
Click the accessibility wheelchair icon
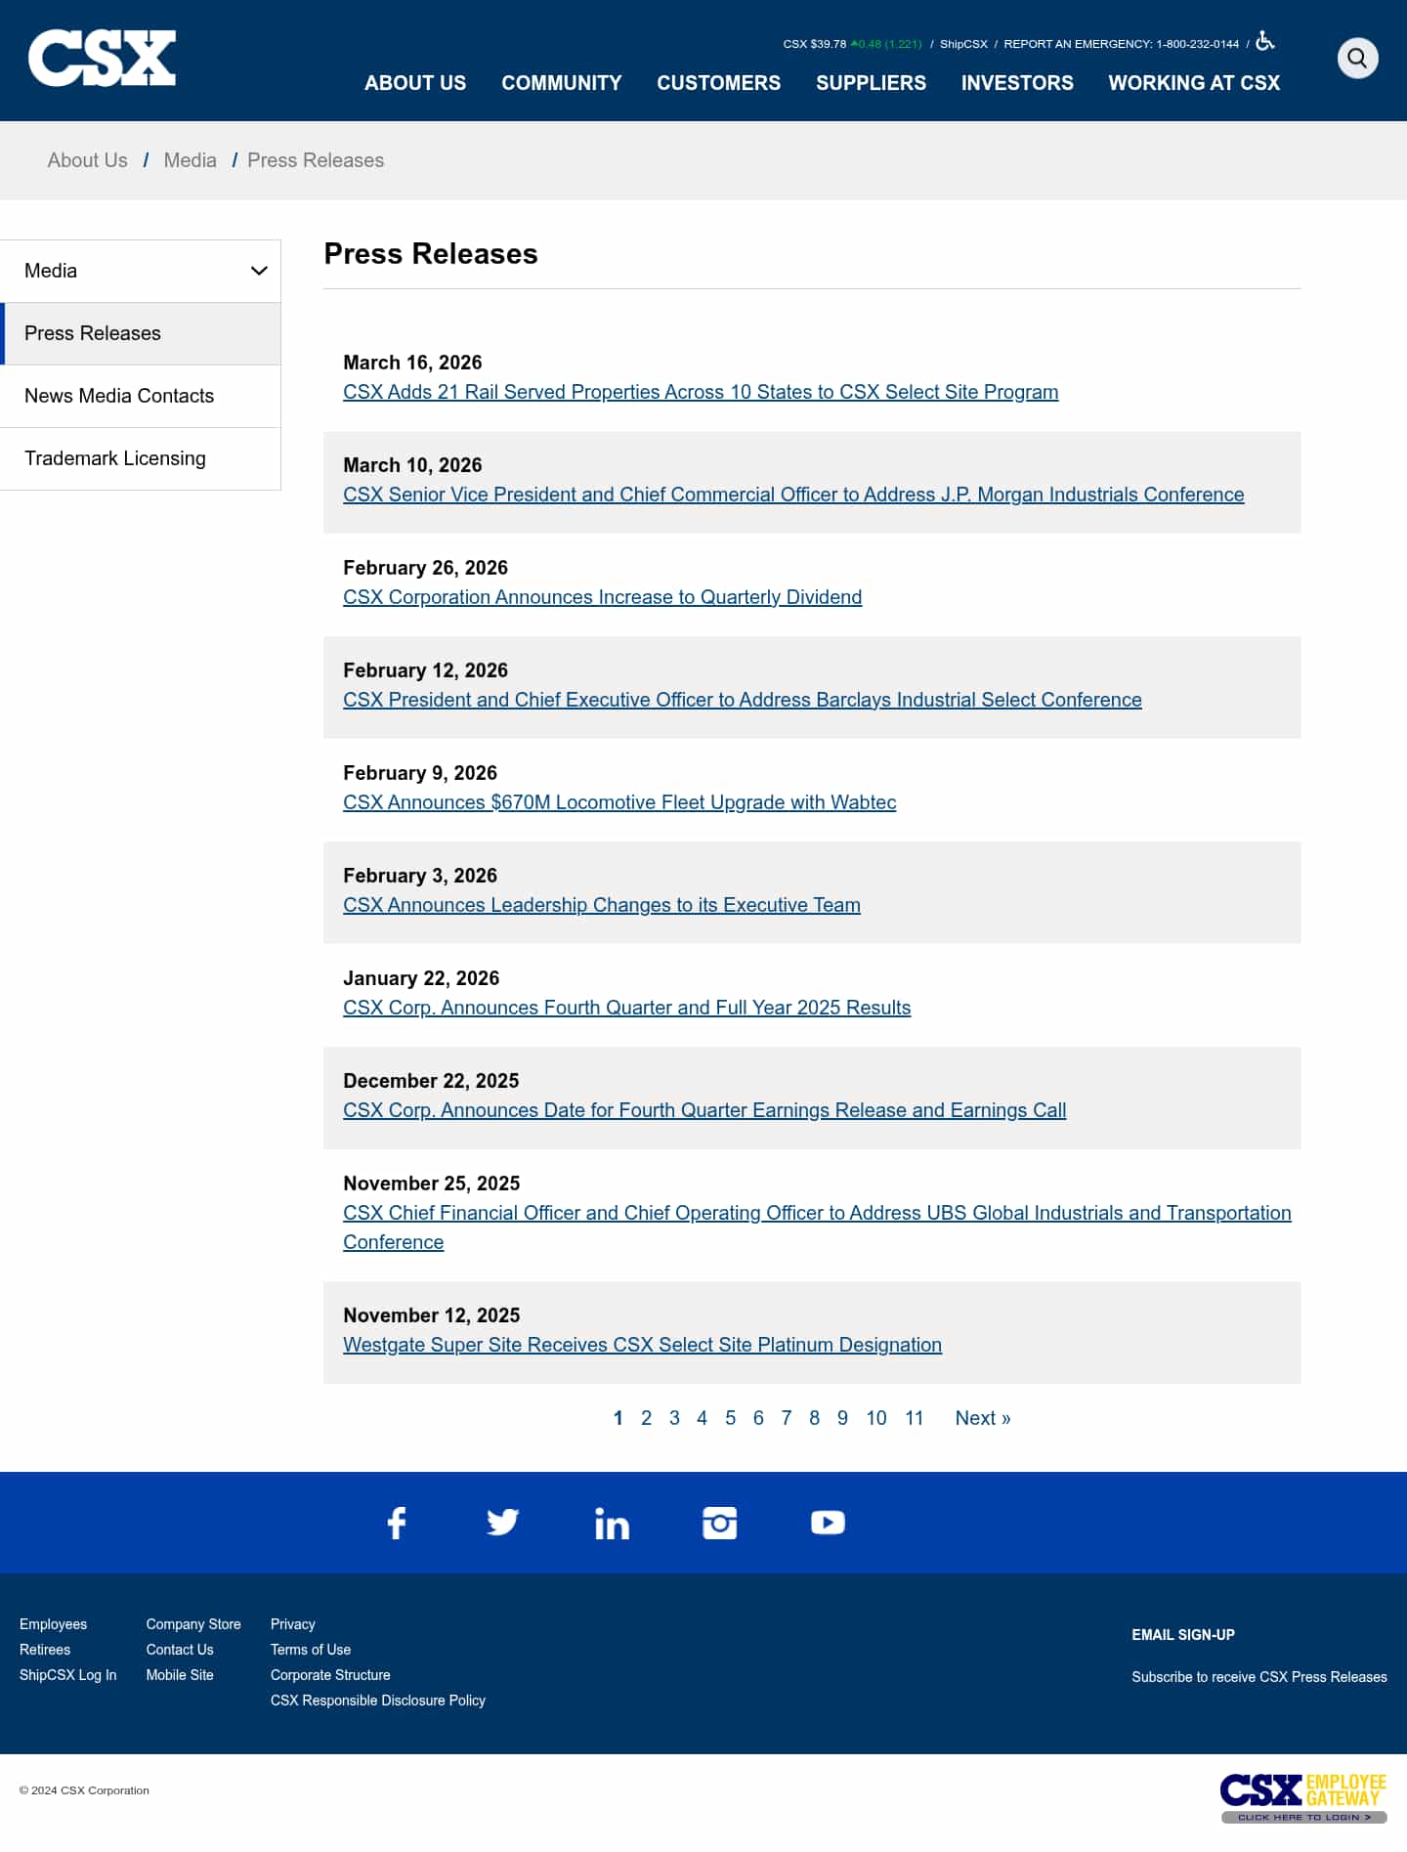(1265, 41)
